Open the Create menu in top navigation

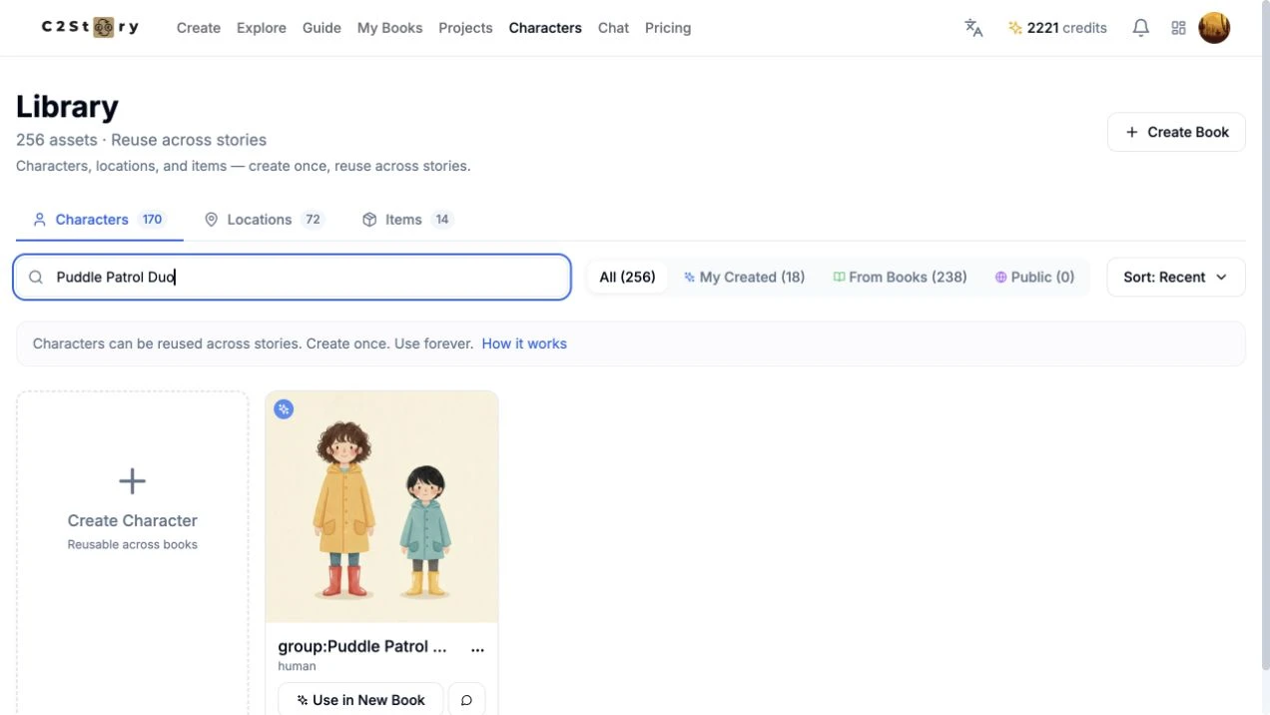click(x=199, y=28)
